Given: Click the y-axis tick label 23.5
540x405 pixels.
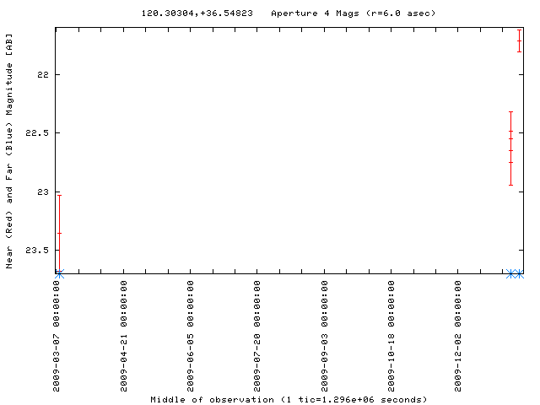Looking at the screenshot, I should 37,250.
